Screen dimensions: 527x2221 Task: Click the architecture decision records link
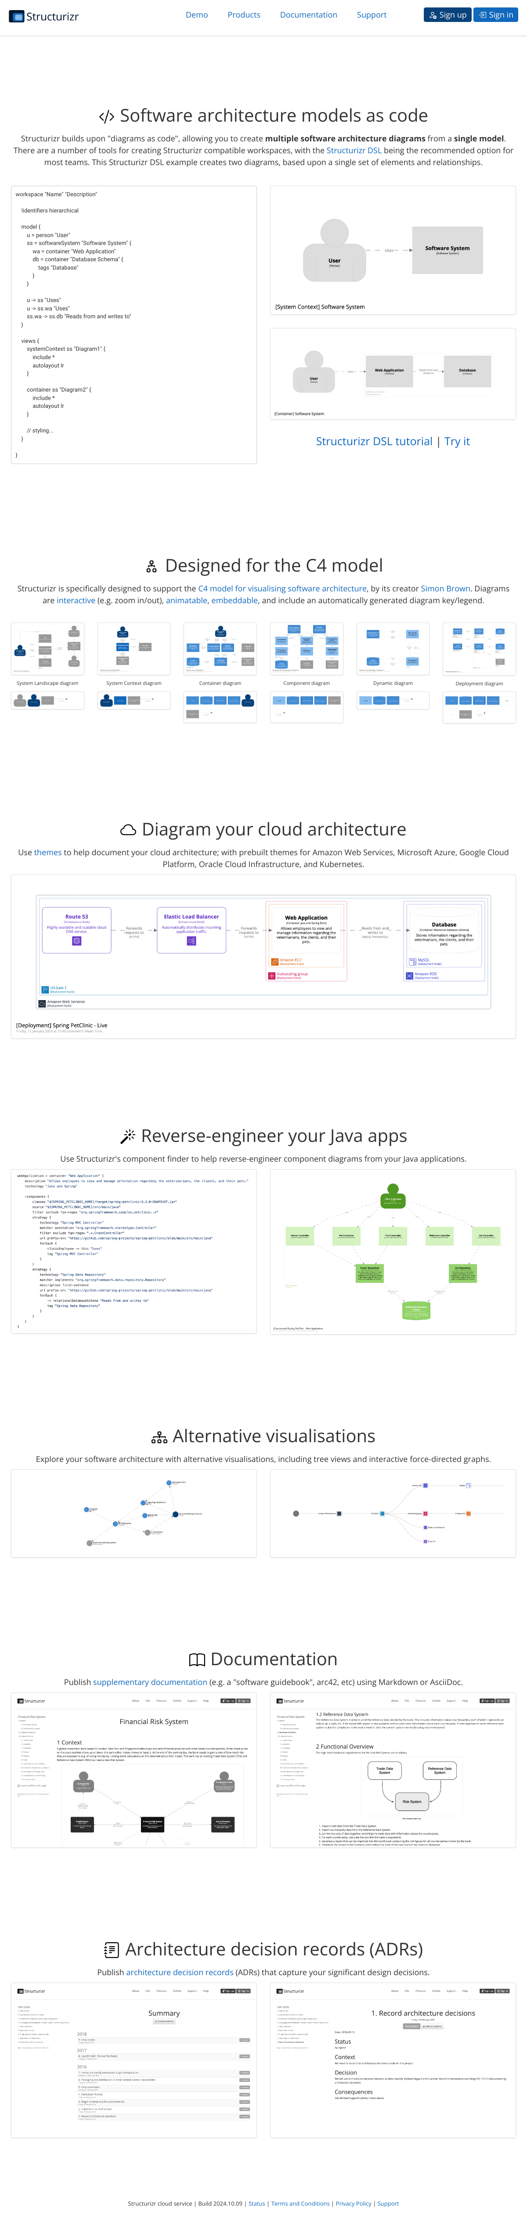click(180, 1972)
